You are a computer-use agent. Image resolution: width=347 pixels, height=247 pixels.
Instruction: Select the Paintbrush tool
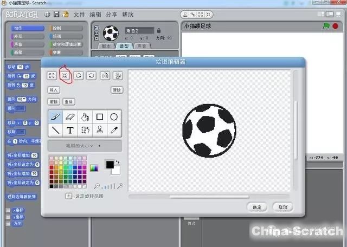(x=55, y=116)
